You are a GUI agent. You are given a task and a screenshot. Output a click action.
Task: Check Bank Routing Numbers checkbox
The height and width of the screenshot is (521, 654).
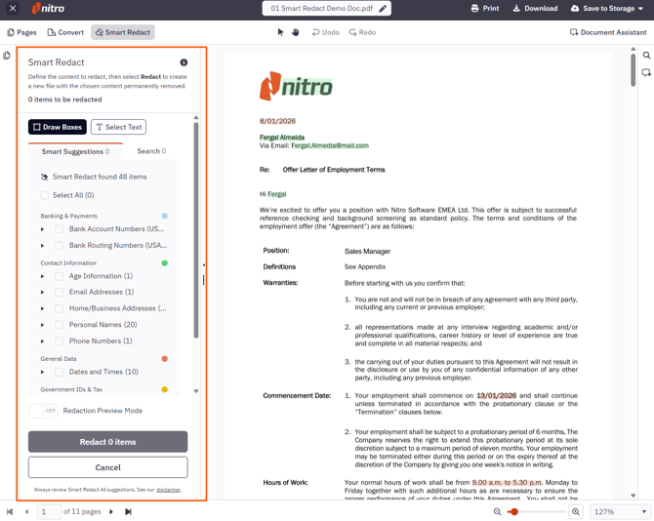pos(60,246)
